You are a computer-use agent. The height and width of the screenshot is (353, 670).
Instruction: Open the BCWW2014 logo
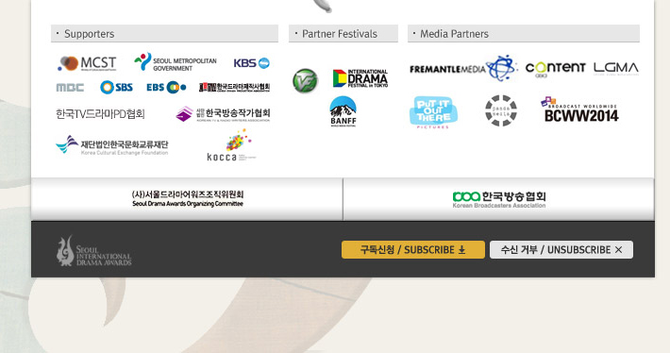click(579, 109)
